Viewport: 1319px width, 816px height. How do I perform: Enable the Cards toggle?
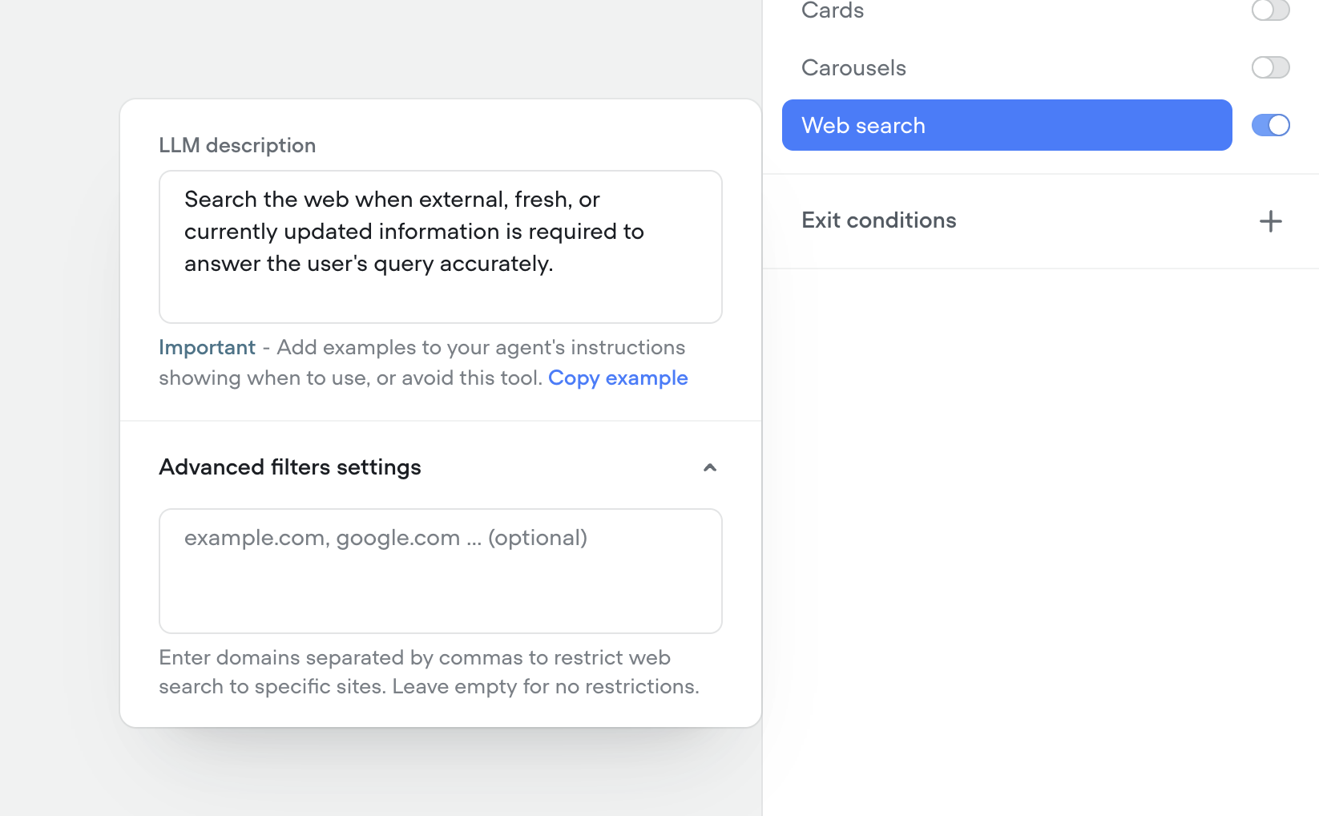click(1270, 11)
